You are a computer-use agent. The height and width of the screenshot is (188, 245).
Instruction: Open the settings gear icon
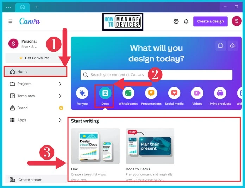(x=176, y=21)
